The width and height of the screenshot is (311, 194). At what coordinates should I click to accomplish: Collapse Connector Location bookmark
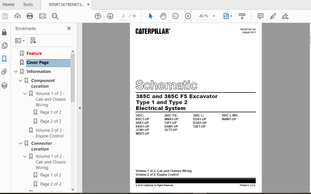coord(20,143)
